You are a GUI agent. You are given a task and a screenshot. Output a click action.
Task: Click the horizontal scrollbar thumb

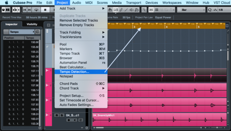coord(100,128)
